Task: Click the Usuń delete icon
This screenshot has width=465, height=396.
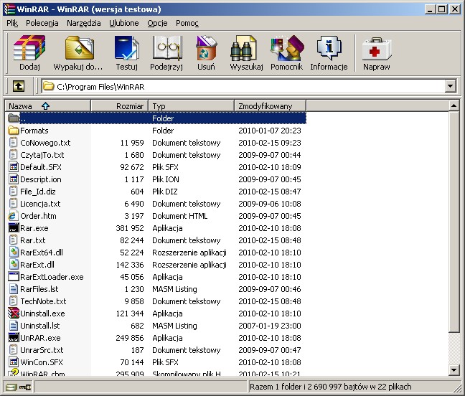Action: [x=206, y=48]
